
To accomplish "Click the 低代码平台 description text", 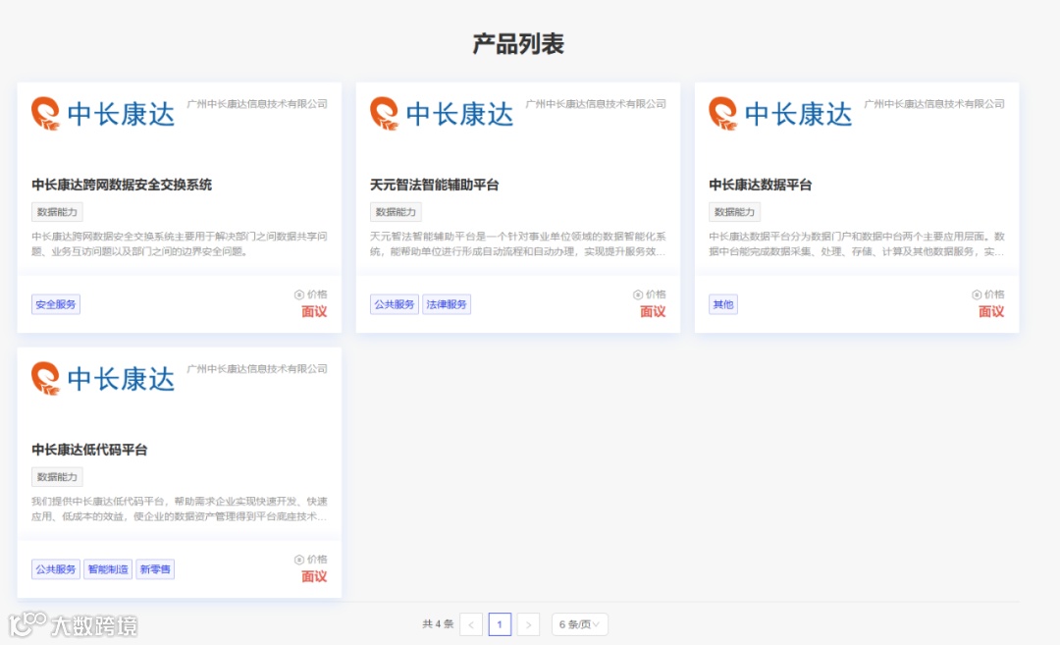I will tap(180, 510).
